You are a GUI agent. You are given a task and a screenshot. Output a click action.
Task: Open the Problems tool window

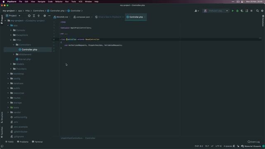[x=23, y=142]
